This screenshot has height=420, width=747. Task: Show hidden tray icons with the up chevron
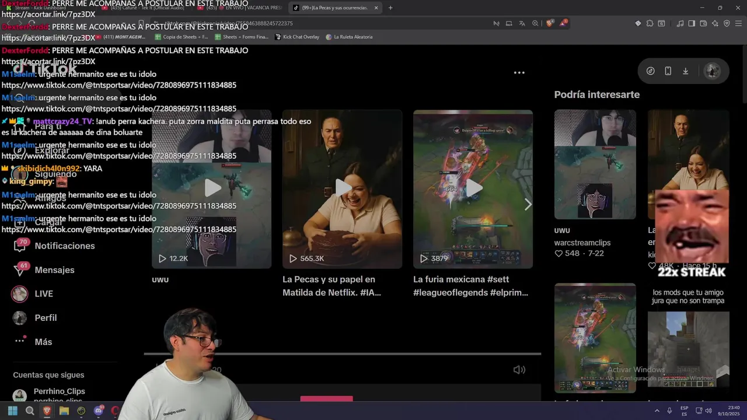click(657, 411)
